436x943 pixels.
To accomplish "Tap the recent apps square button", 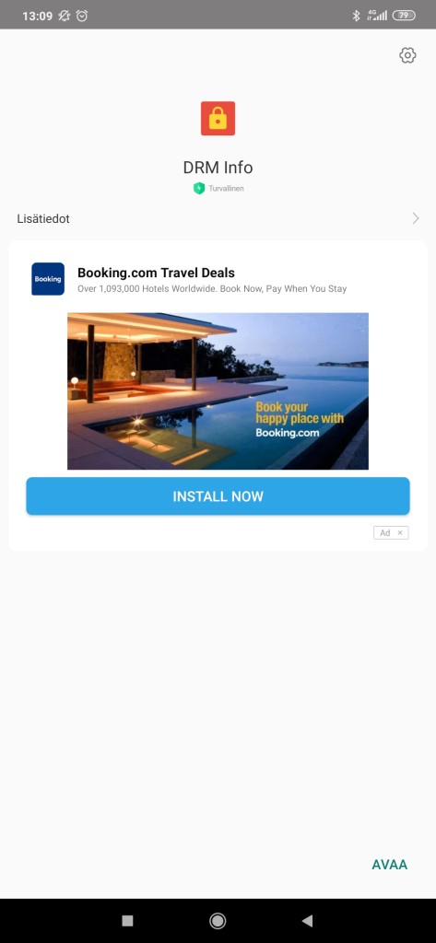I will 127,920.
